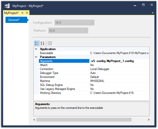
Task: Click the Debugger Type property
Action: (x=49, y=73)
